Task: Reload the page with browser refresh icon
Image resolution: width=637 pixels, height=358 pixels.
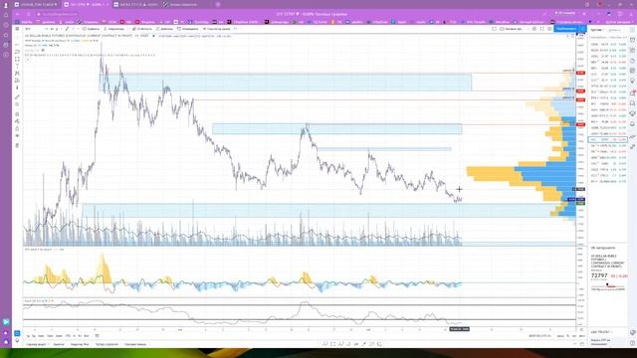Action: click(28, 14)
